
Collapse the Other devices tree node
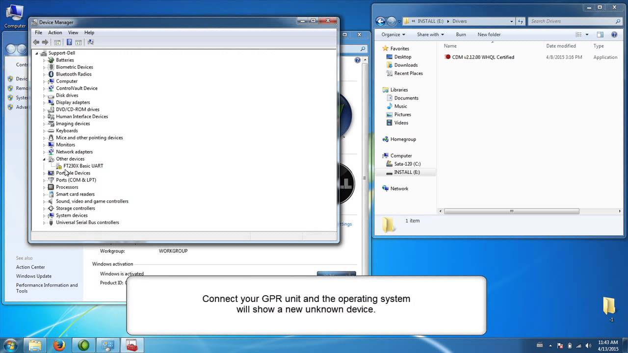tap(44, 159)
